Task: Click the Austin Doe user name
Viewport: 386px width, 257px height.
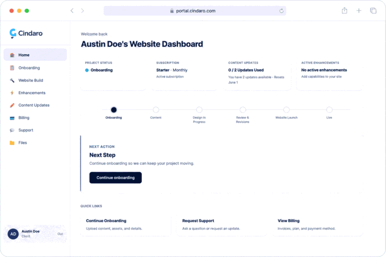Action: 31,231
